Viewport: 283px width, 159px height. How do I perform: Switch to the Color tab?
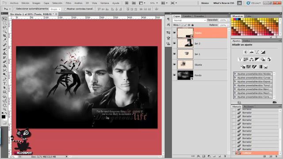tap(249, 16)
